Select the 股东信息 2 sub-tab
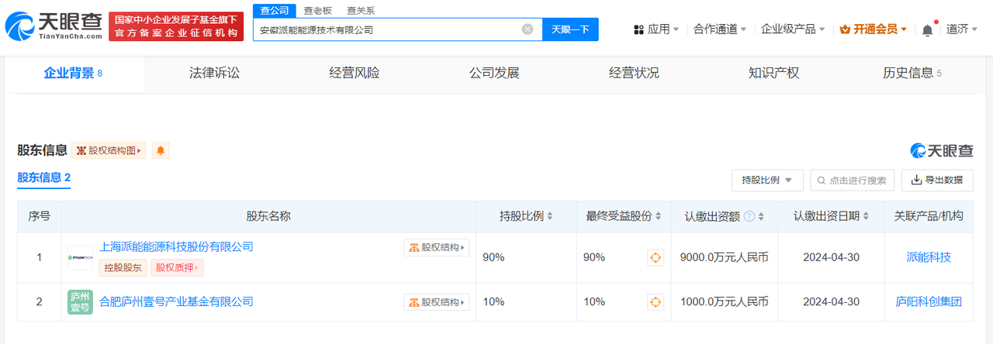The height and width of the screenshot is (344, 993). click(44, 177)
